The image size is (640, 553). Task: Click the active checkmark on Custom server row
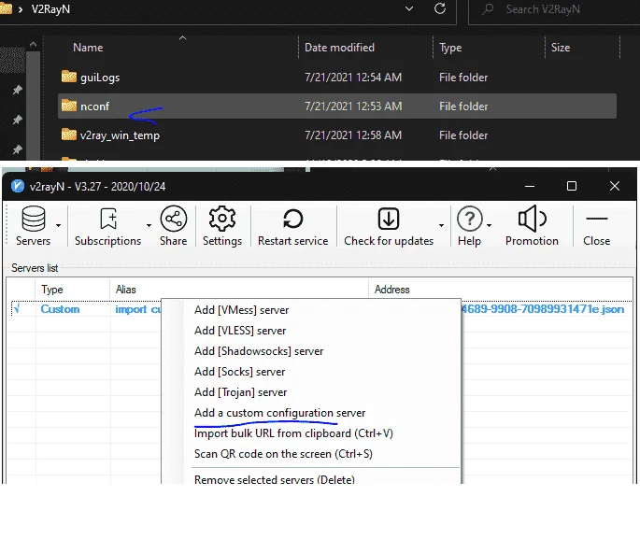(x=17, y=309)
